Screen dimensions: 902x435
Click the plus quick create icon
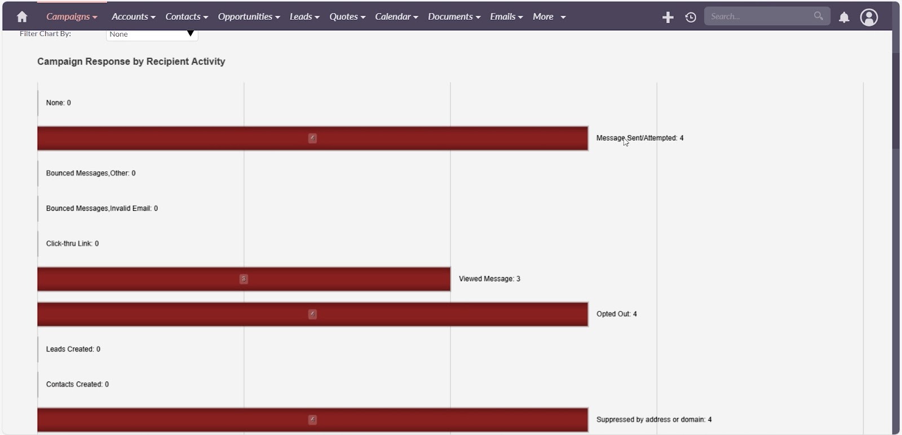(x=668, y=17)
